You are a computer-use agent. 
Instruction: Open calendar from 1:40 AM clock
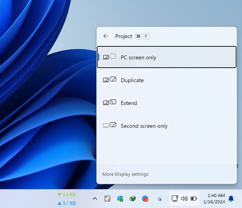(214, 199)
